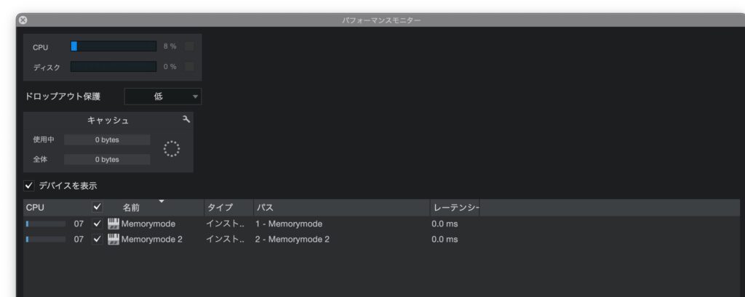The width and height of the screenshot is (745, 297).
Task: Click the circular cache activity indicator
Action: tap(171, 149)
